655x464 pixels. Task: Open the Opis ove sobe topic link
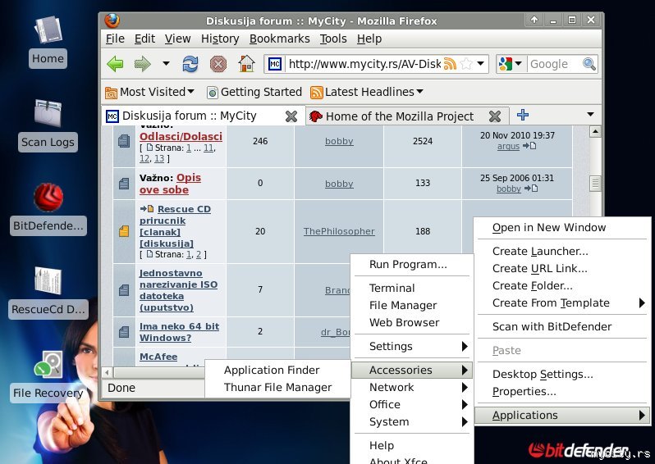click(171, 184)
